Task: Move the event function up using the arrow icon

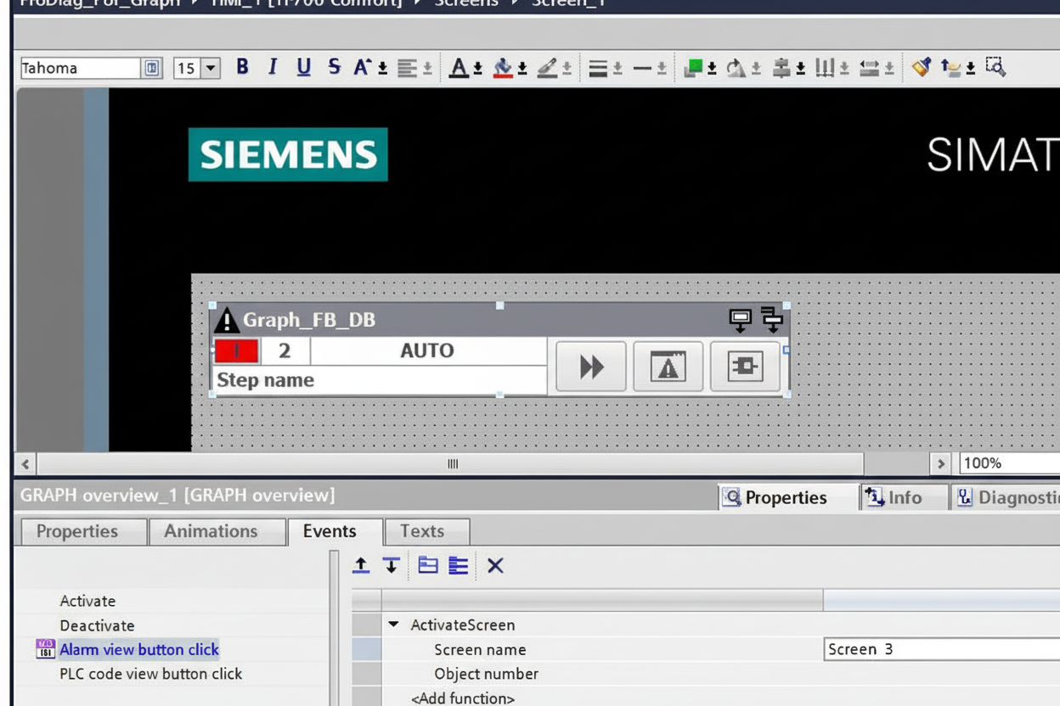Action: point(360,566)
